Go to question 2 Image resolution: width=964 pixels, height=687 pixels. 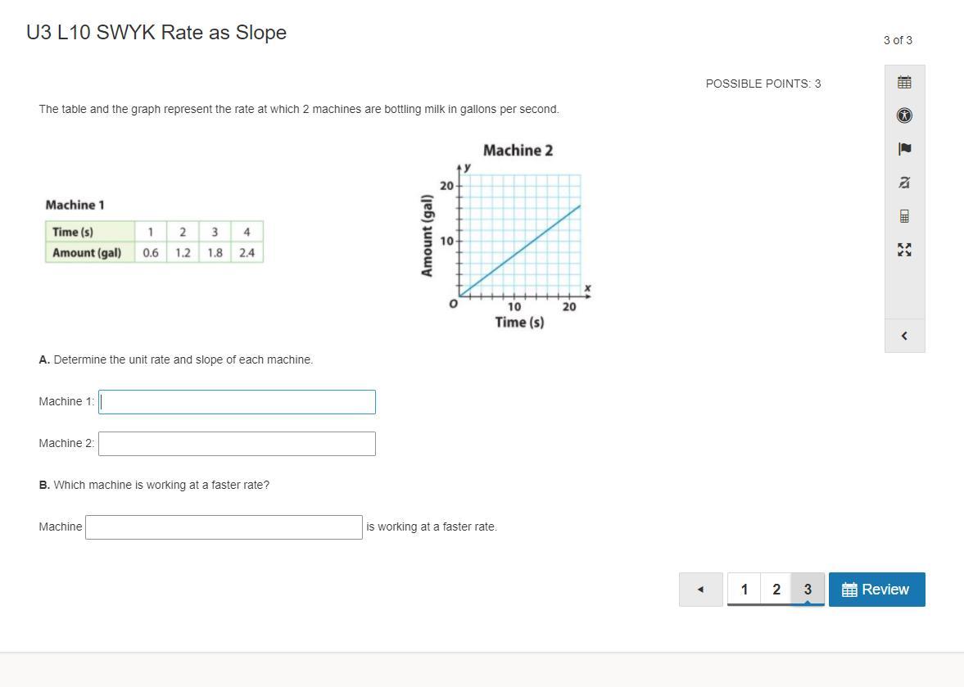pos(776,590)
